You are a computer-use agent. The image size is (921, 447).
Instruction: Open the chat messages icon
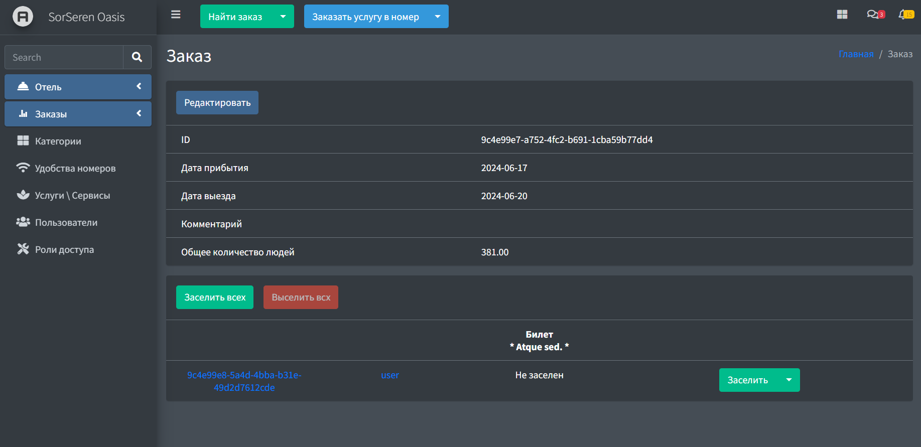(x=874, y=15)
